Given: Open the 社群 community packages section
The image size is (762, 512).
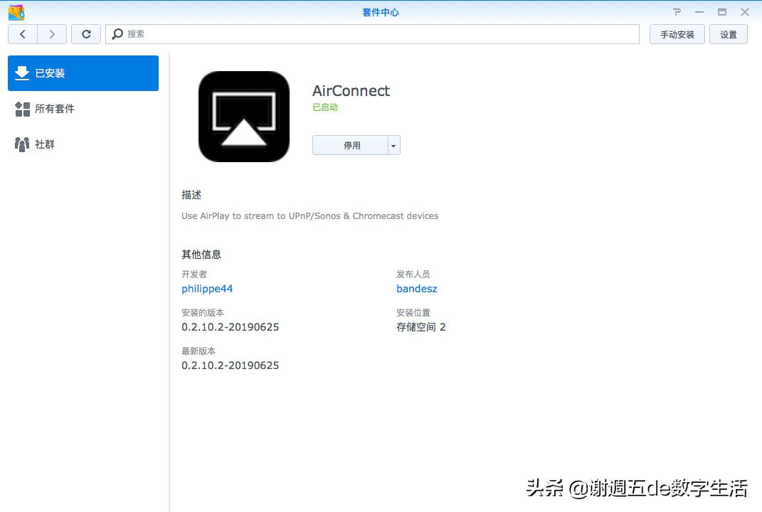Looking at the screenshot, I should [x=44, y=144].
